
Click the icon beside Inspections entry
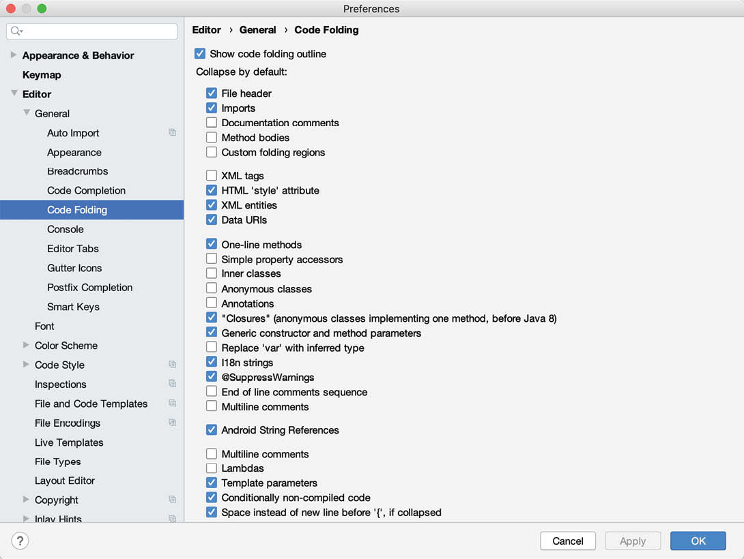[173, 384]
